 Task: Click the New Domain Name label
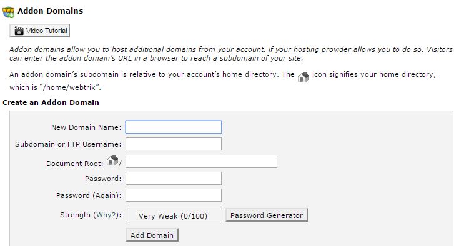click(86, 127)
